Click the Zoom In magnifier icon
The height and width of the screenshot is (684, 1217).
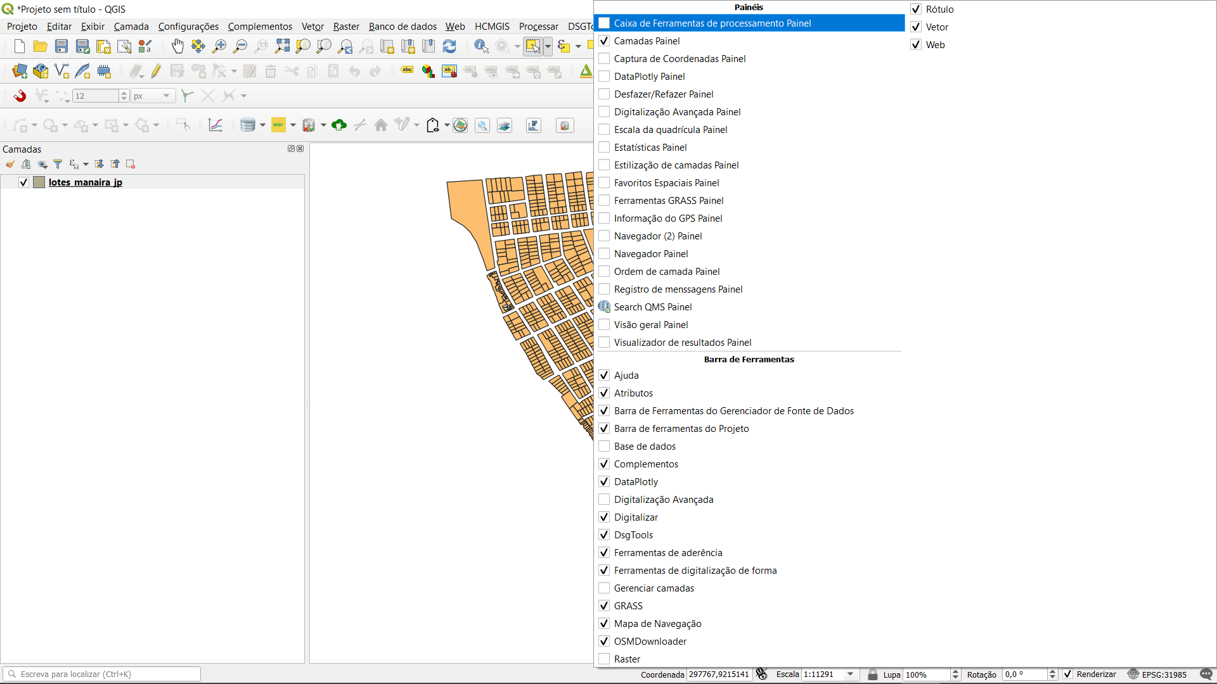click(x=219, y=46)
